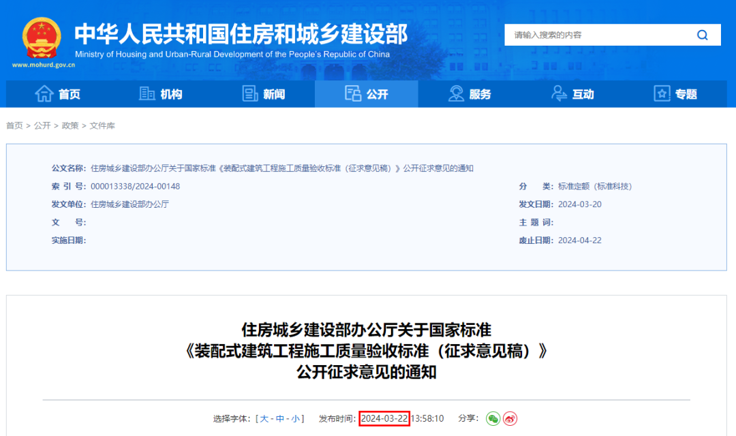Viewport: 736px width, 436px height.
Task: Click index number 000013338/2024-00148
Action: click(135, 186)
